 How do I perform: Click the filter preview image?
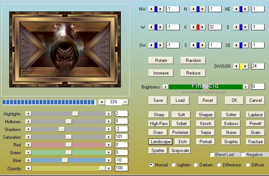(65, 49)
